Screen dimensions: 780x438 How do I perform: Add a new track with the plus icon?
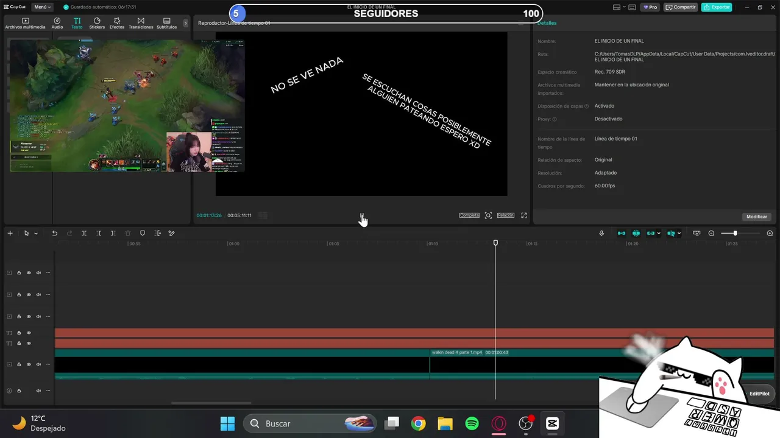point(10,233)
